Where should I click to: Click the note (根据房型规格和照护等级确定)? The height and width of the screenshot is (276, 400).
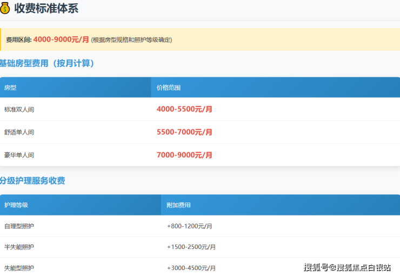[x=131, y=40]
